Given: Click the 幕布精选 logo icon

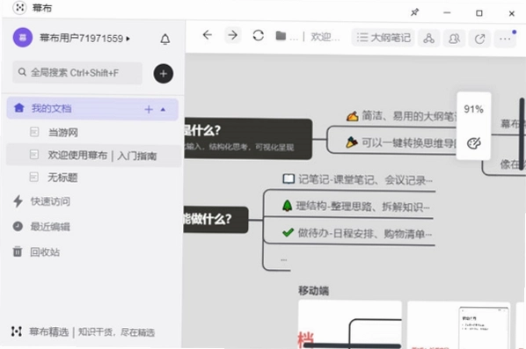Looking at the screenshot, I should [x=17, y=331].
